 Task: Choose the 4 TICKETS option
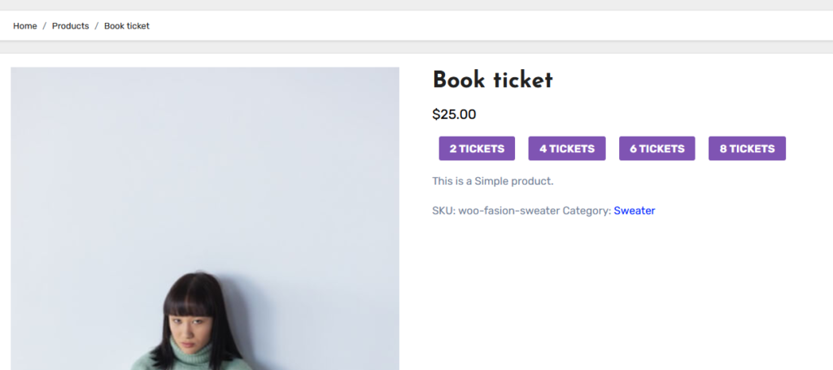point(567,149)
